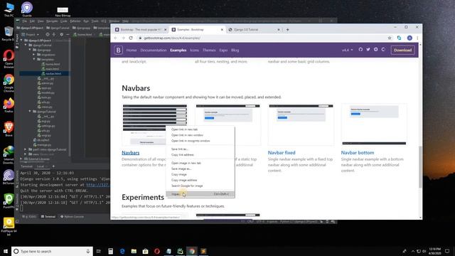Go forward with Chrome's forward arrow
Image resolution: width=455 pixels, height=256 pixels.
tap(123, 38)
